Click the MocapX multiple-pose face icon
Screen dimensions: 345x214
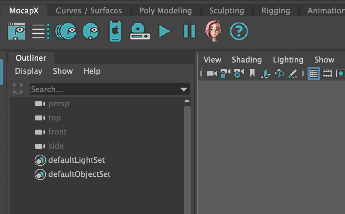pos(66,31)
